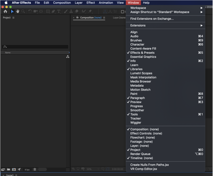Click Create New Composition icon

pyautogui.click(x=14, y=170)
